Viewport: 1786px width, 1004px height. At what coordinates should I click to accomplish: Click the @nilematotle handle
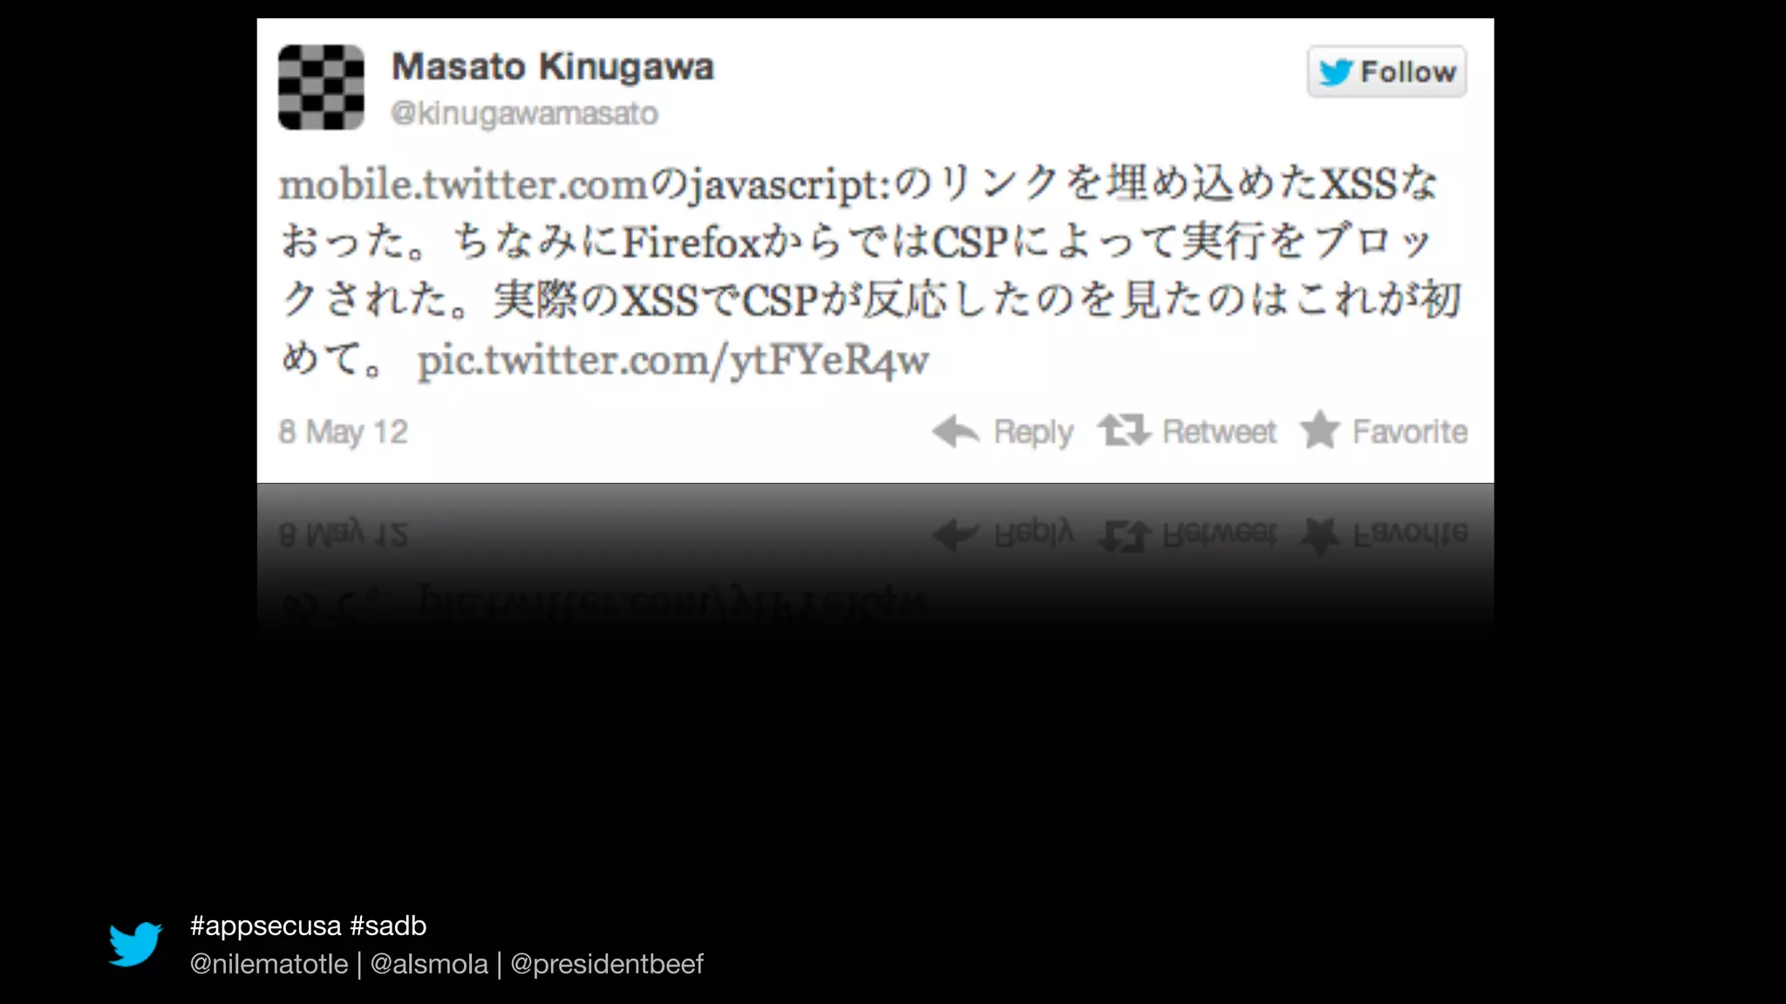(x=269, y=964)
